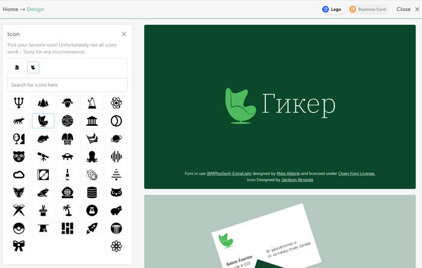Choose the hippo icon
422x268 pixels.
(116, 210)
